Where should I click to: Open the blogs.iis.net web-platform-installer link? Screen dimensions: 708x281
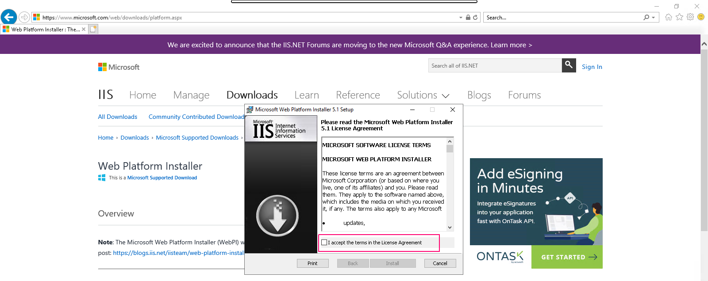pyautogui.click(x=178, y=253)
